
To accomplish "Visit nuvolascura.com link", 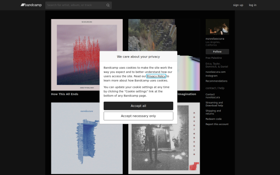I will (x=215, y=72).
